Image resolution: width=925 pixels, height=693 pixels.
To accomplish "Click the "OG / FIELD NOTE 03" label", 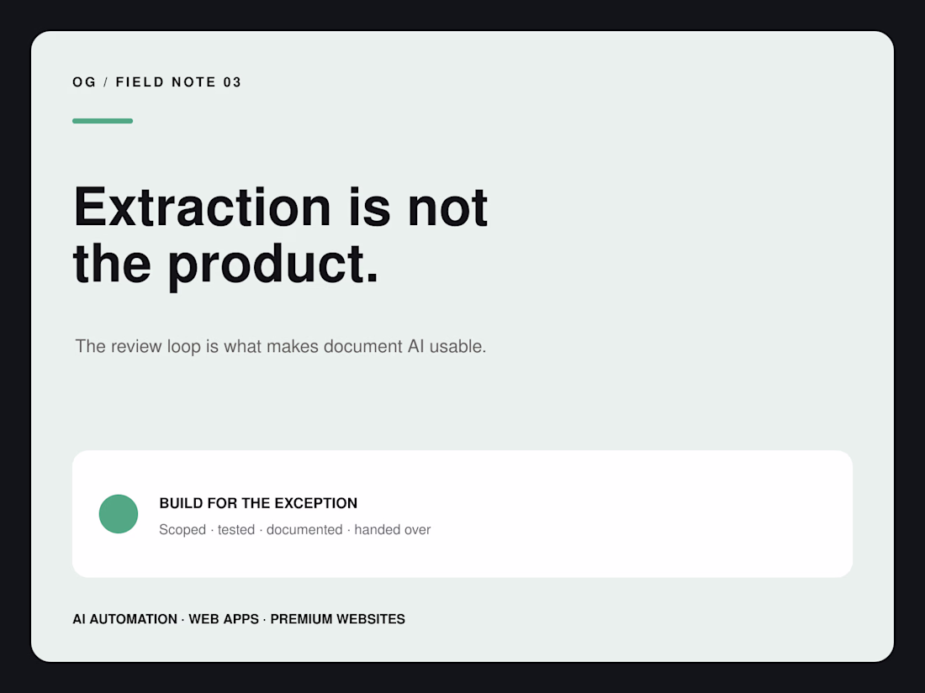I will click(x=157, y=82).
